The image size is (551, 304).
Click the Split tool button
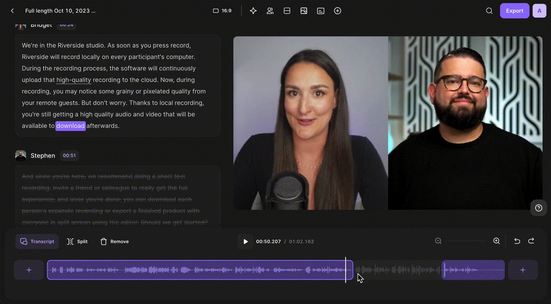[x=77, y=242]
